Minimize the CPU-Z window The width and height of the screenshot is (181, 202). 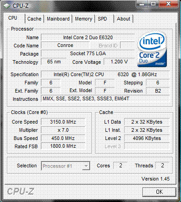[142, 4]
